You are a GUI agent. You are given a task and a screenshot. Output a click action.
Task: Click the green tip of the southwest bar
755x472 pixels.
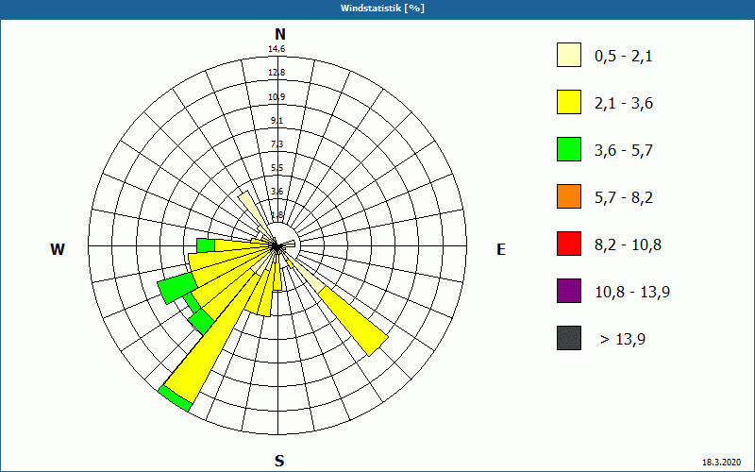point(175,397)
